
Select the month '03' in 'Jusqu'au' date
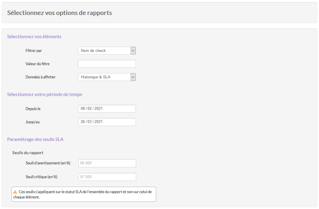click(x=90, y=122)
